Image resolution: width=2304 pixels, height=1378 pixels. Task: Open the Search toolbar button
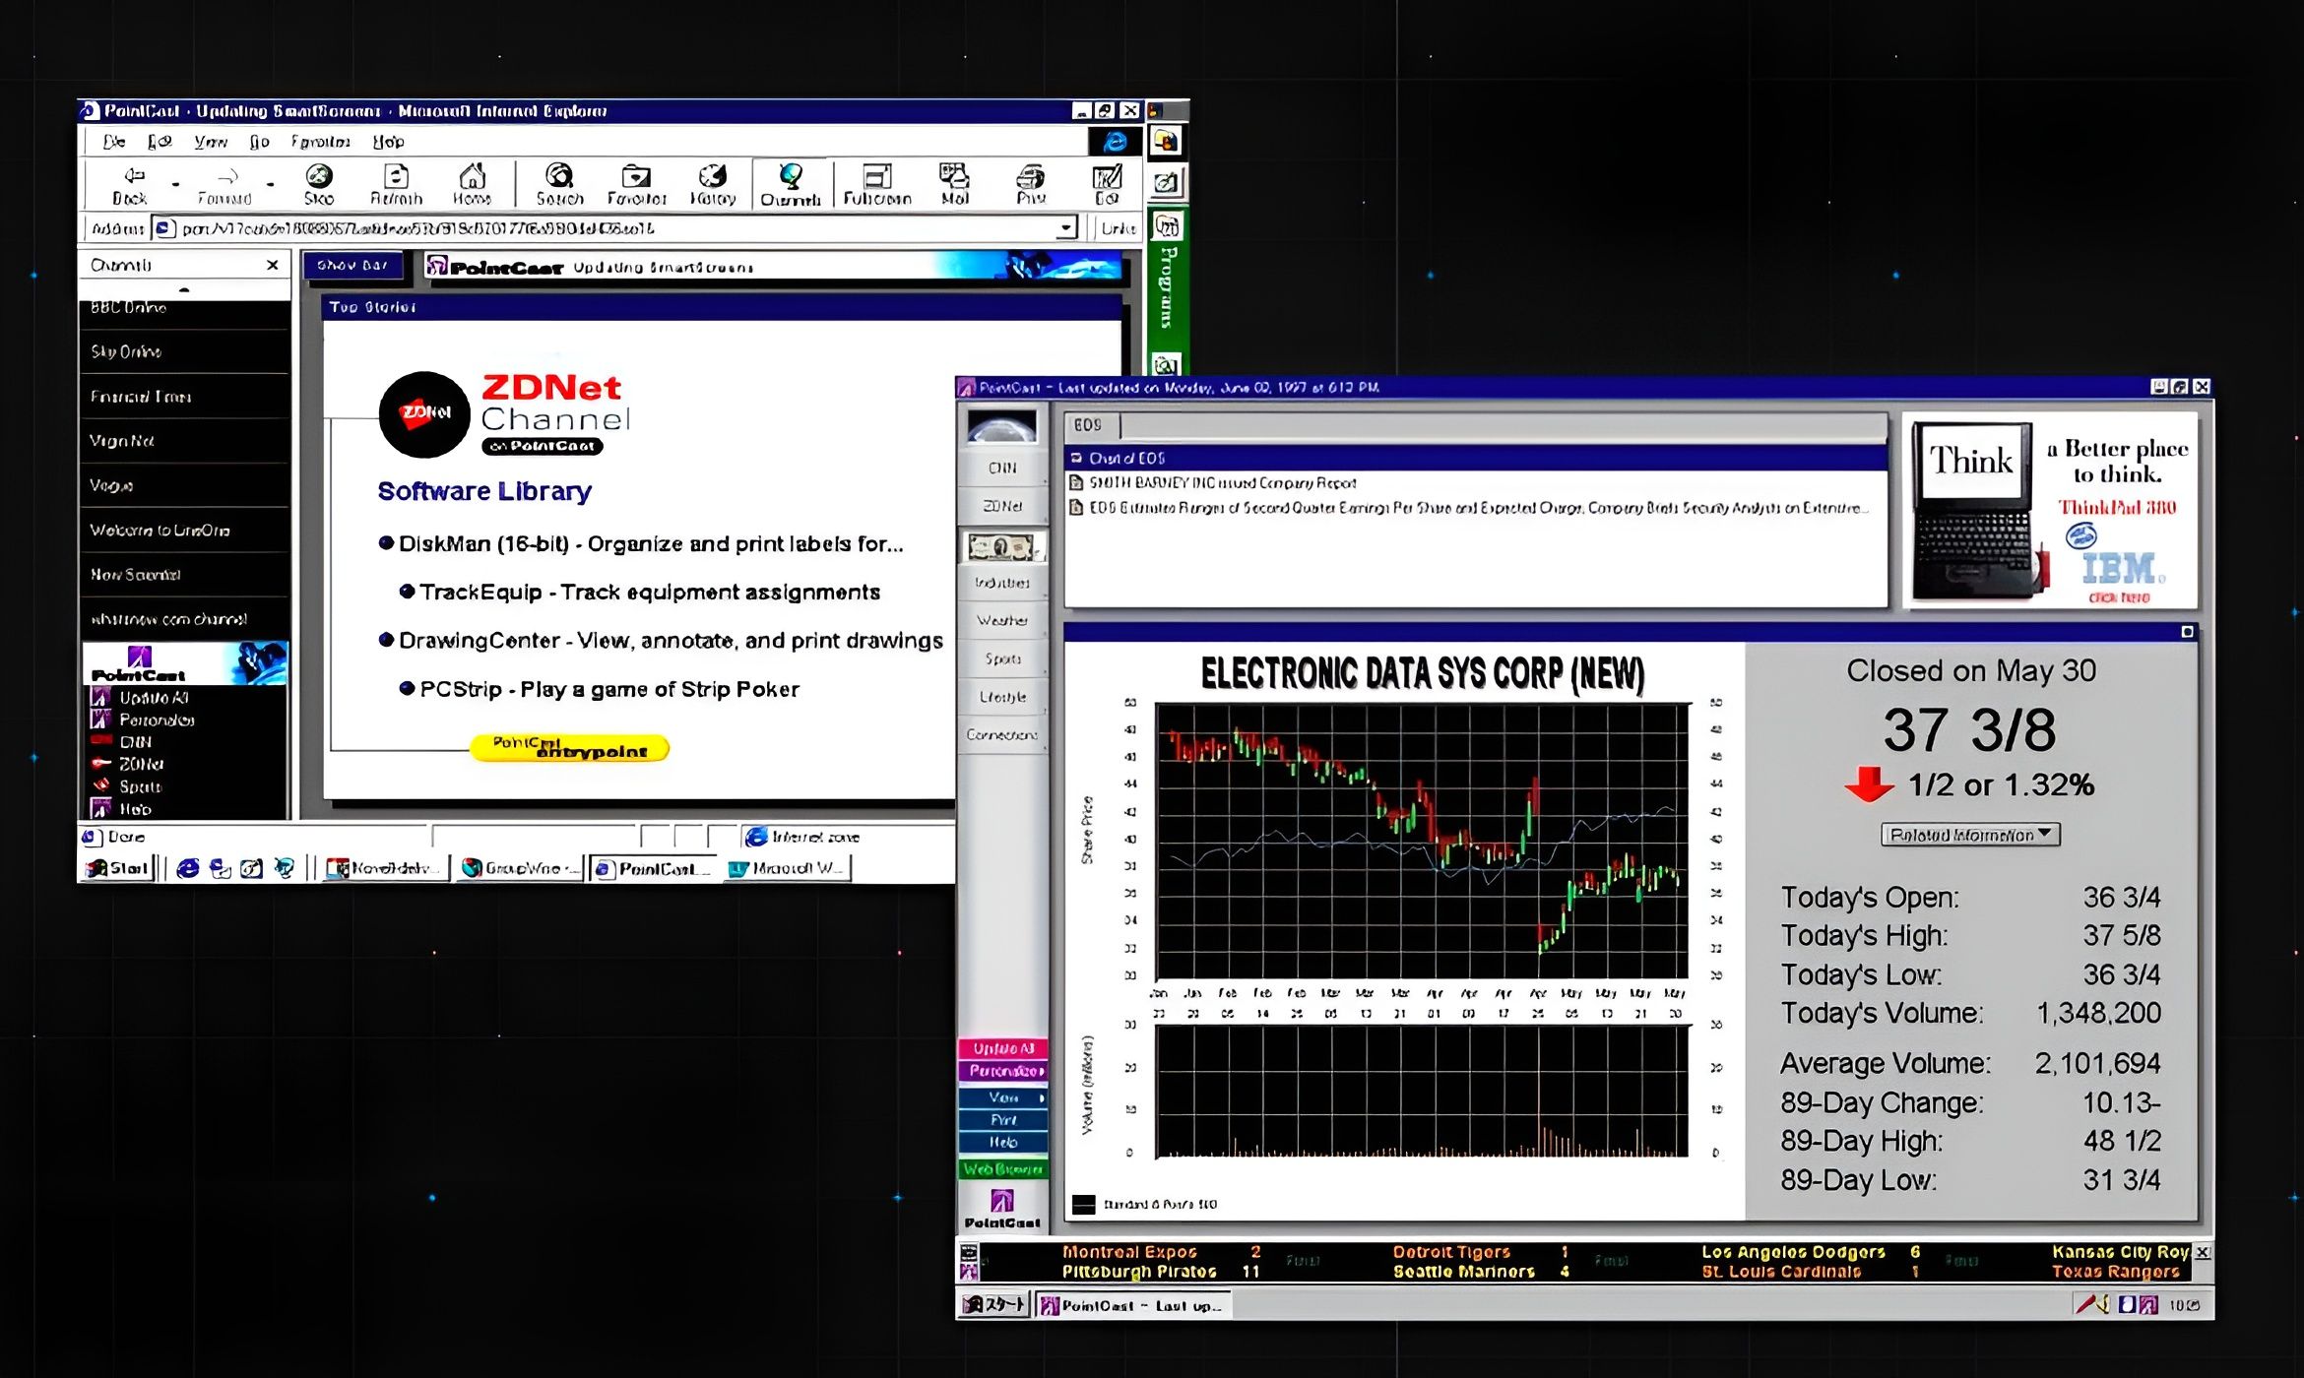click(x=559, y=185)
